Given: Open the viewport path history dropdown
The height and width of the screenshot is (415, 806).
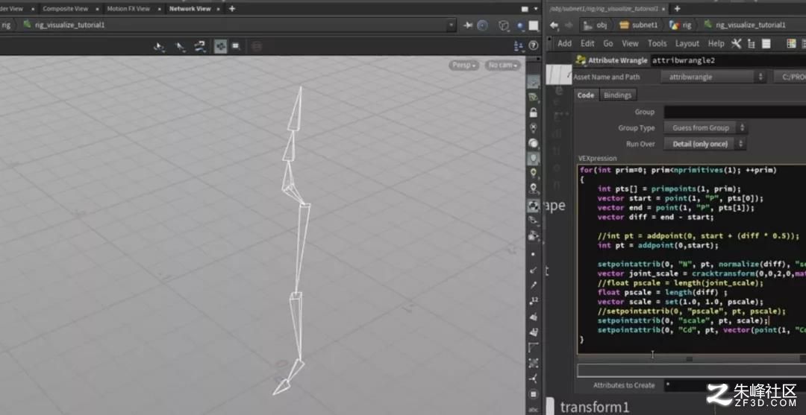Looking at the screenshot, I should (451, 25).
